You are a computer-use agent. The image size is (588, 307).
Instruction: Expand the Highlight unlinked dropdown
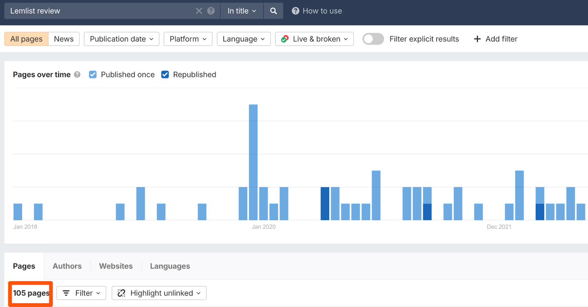pos(159,293)
